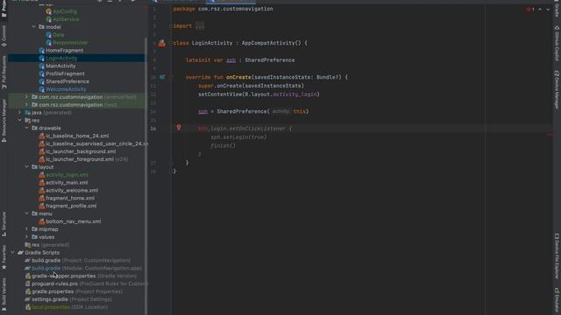This screenshot has height=315, width=561.
Task: Open ic_baseline_home_24.xml drawable
Action: 77,136
